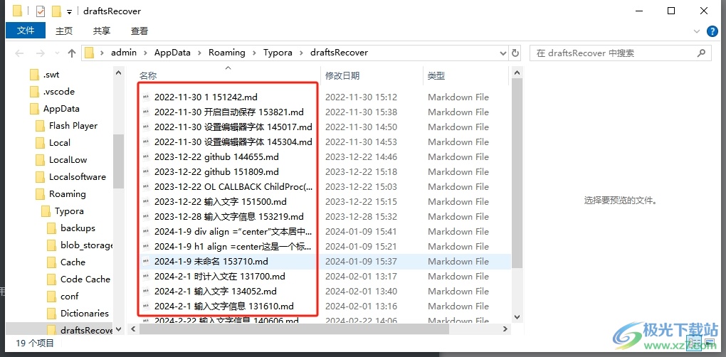Screen dimensions: 726x357
Task: Expand the ribbon with the chevron
Action: (697, 31)
